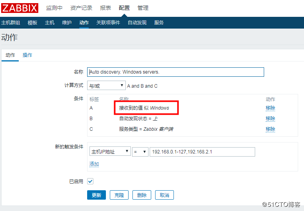Screen dimensions: 304x211
Task: Click the 克隆 button
Action: pyautogui.click(x=119, y=195)
